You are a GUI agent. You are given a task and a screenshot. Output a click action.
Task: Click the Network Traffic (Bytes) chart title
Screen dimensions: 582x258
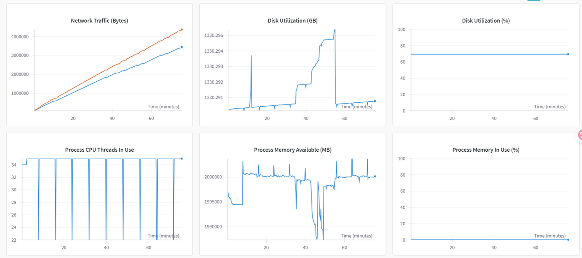[99, 21]
